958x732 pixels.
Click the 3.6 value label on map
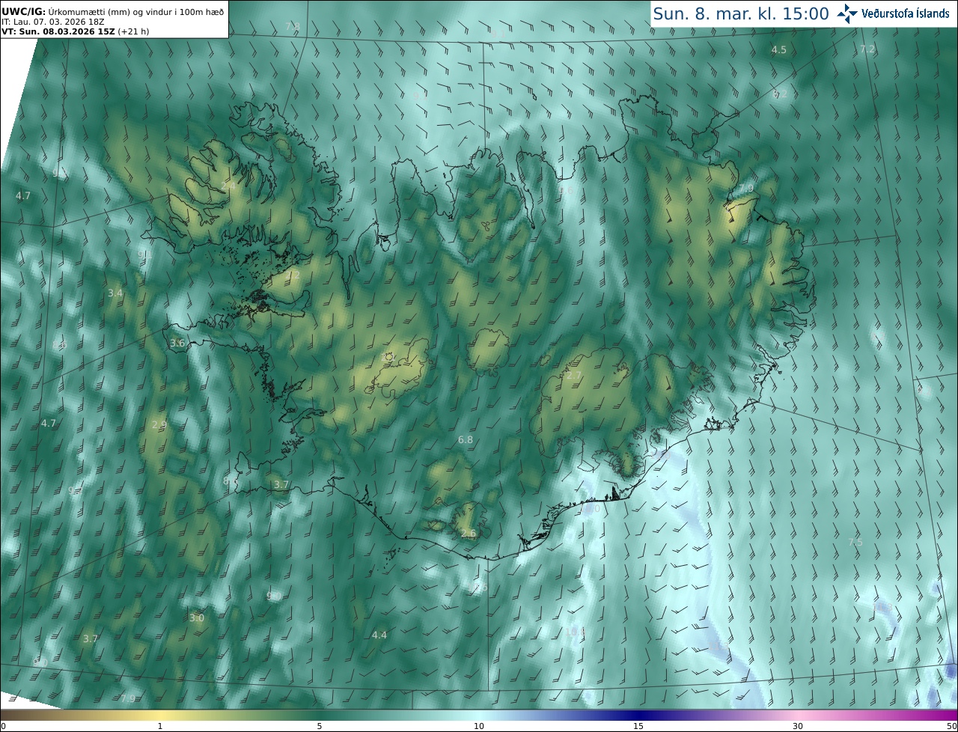[x=177, y=343]
